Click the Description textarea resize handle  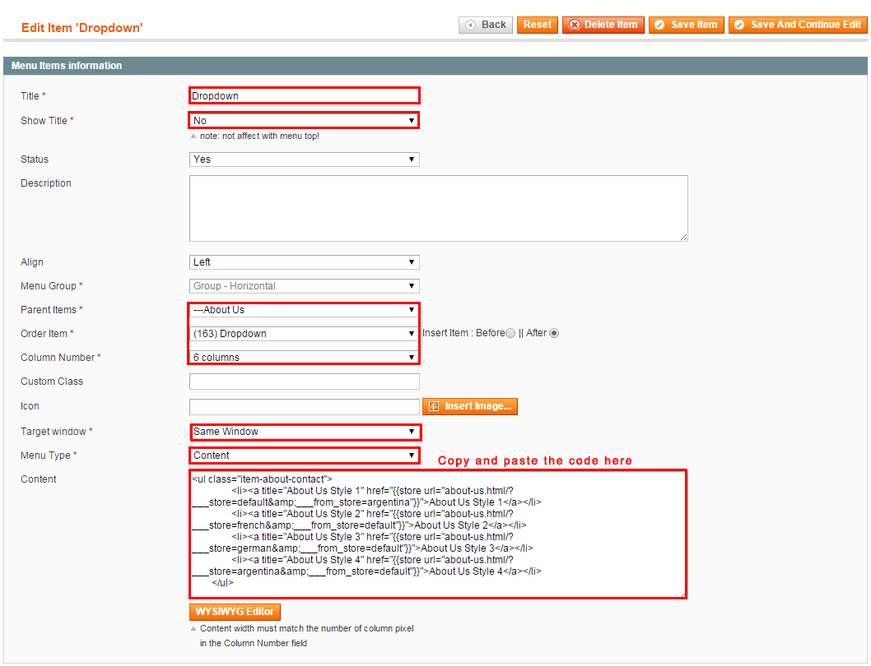click(684, 238)
